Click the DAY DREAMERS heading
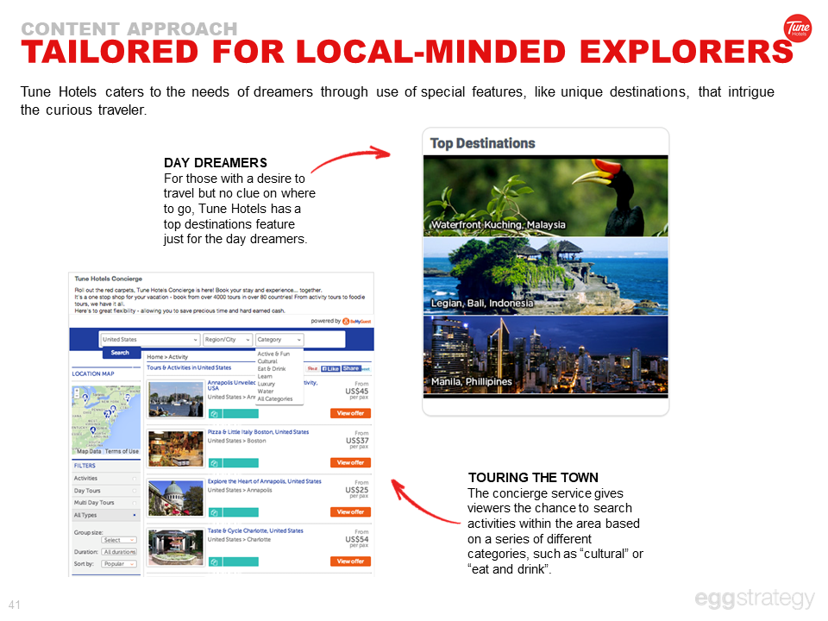 [216, 163]
